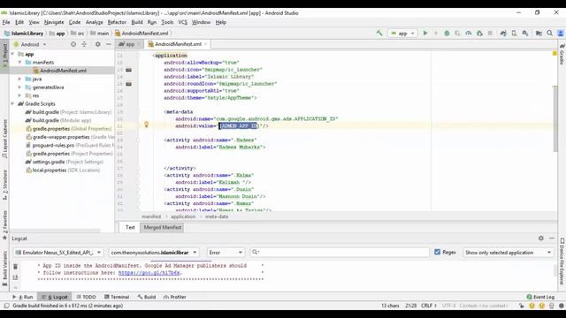Select the Text tab below the editor
Image resolution: width=566 pixels, height=318 pixels.
(x=130, y=228)
